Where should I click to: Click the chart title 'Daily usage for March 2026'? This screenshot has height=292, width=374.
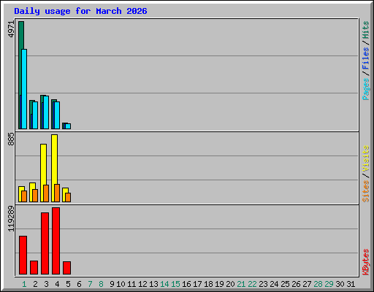(x=80, y=11)
